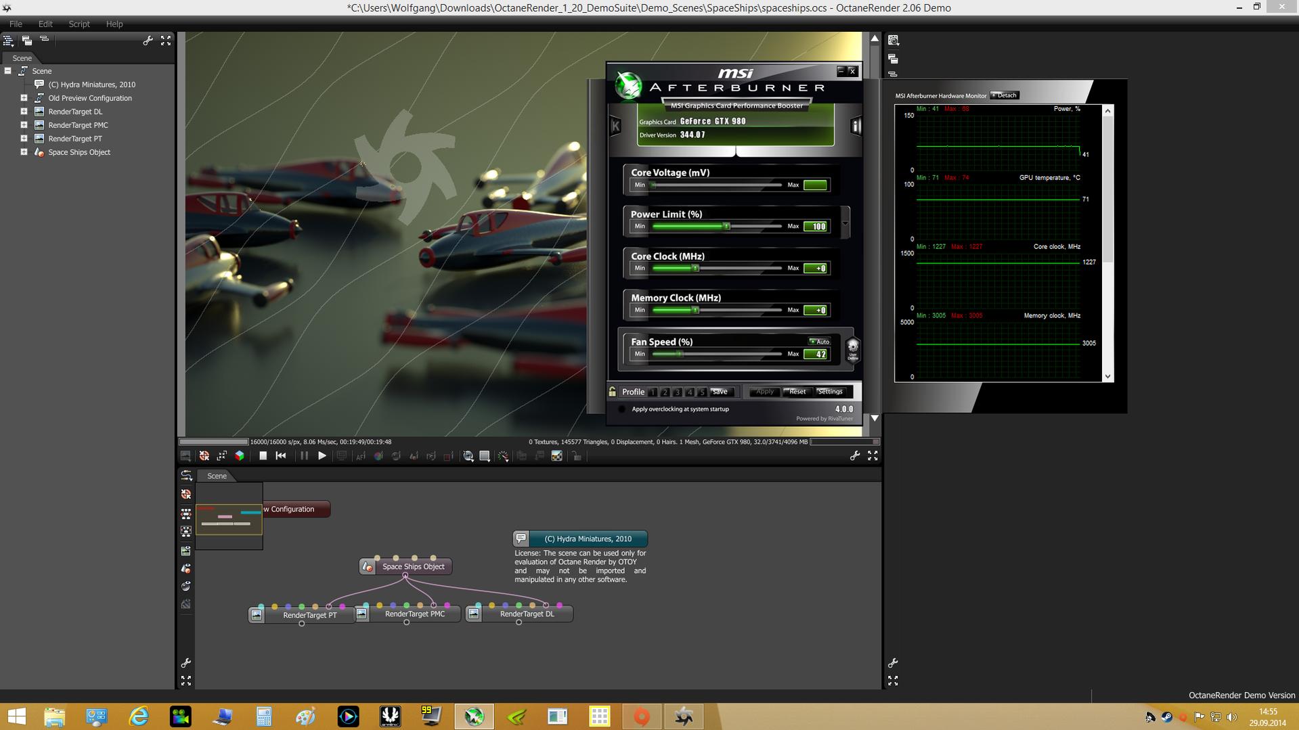This screenshot has width=1299, height=730.
Task: Click the Core Clock slider handle
Action: 695,268
